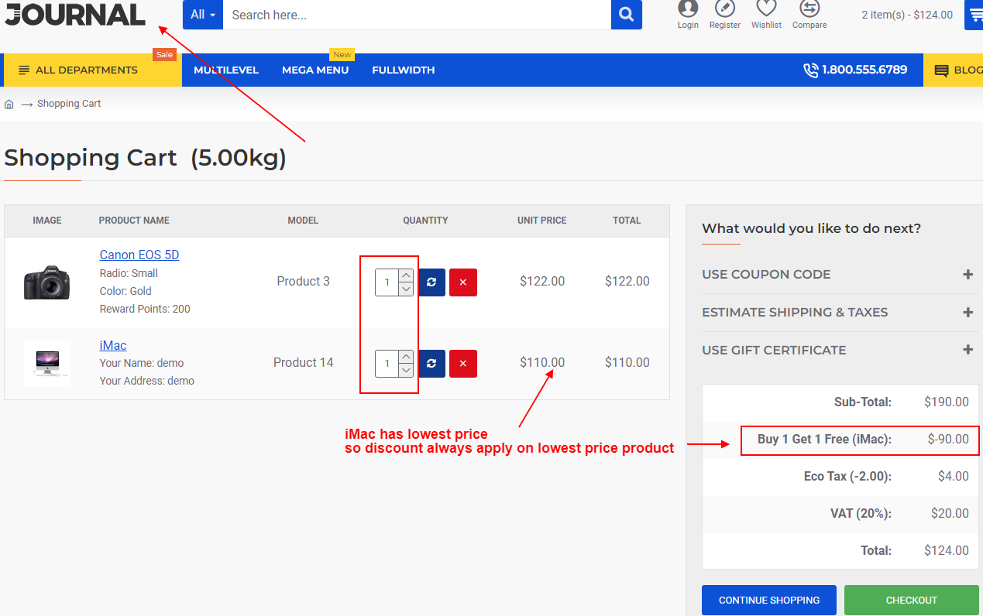
Task: Open the All Departments menu
Action: pyautogui.click(x=93, y=70)
